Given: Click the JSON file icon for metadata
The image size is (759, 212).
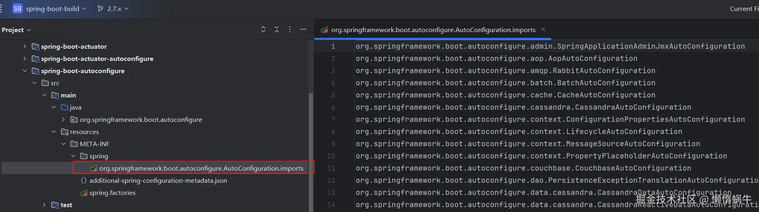Looking at the screenshot, I should tap(84, 180).
